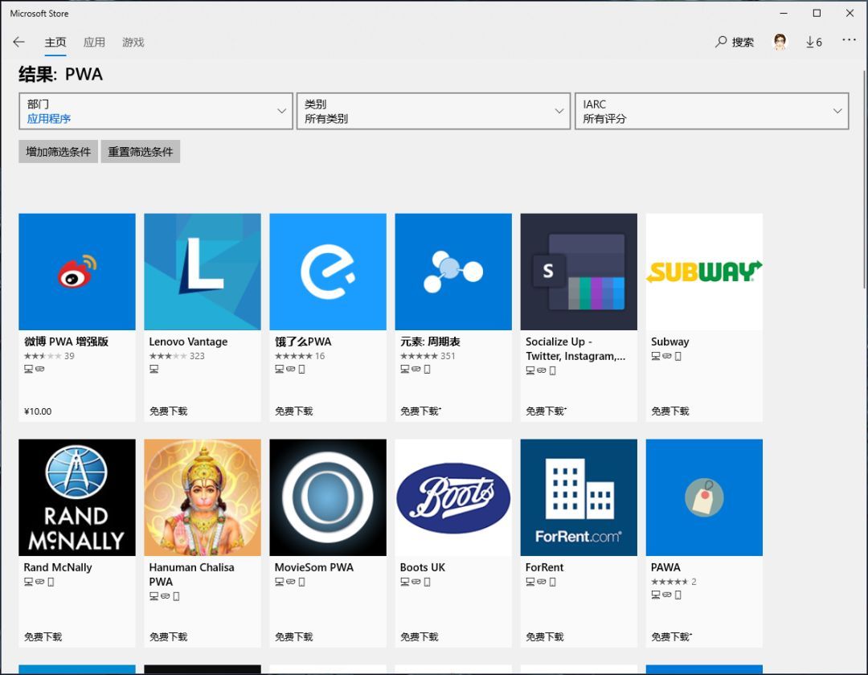
Task: Expand the IARC rating dropdown
Action: pyautogui.click(x=712, y=111)
